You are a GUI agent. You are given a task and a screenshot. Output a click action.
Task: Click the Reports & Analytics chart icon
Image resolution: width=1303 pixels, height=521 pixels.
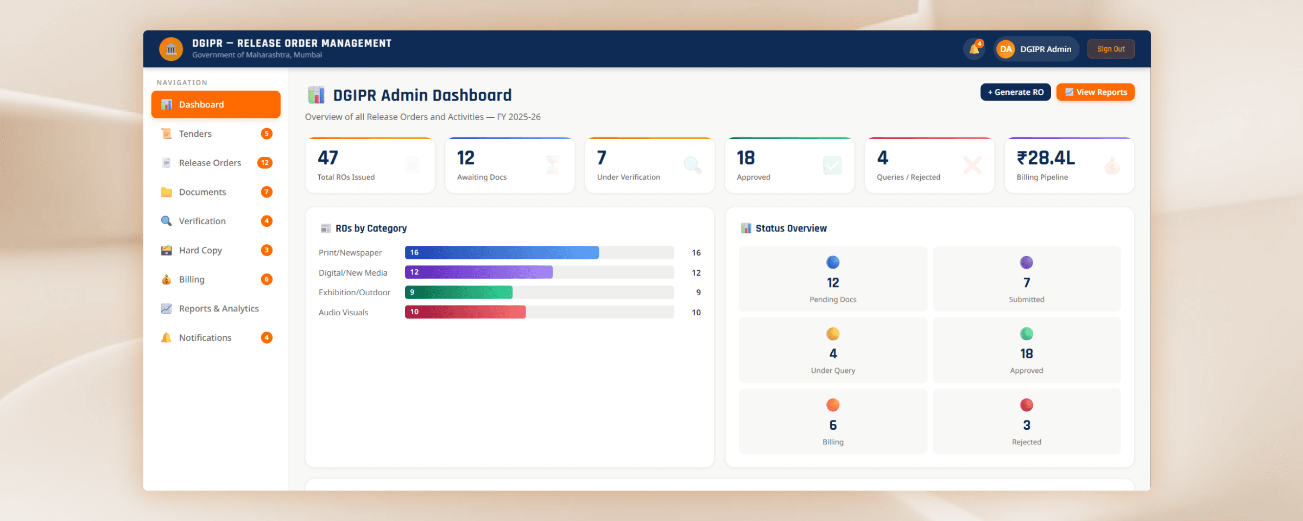pyautogui.click(x=167, y=308)
